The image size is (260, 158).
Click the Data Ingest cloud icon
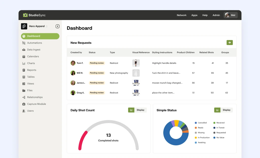coord(24,50)
